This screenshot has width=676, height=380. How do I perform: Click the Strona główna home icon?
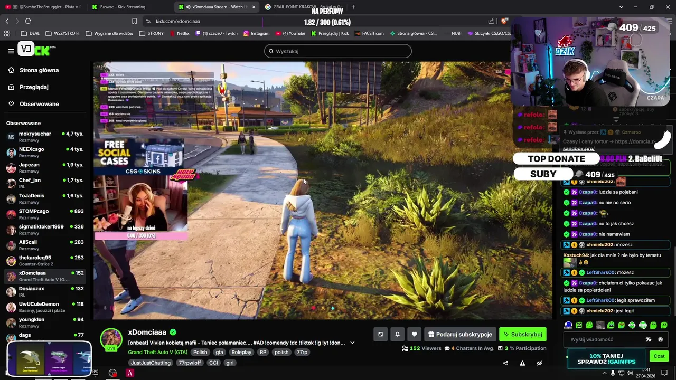click(11, 70)
